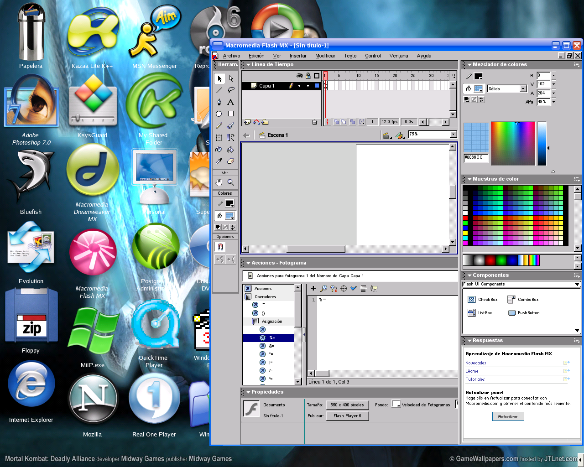Click the Insert Target Path crosshair icon
Image resolution: width=584 pixels, height=467 pixels.
344,288
